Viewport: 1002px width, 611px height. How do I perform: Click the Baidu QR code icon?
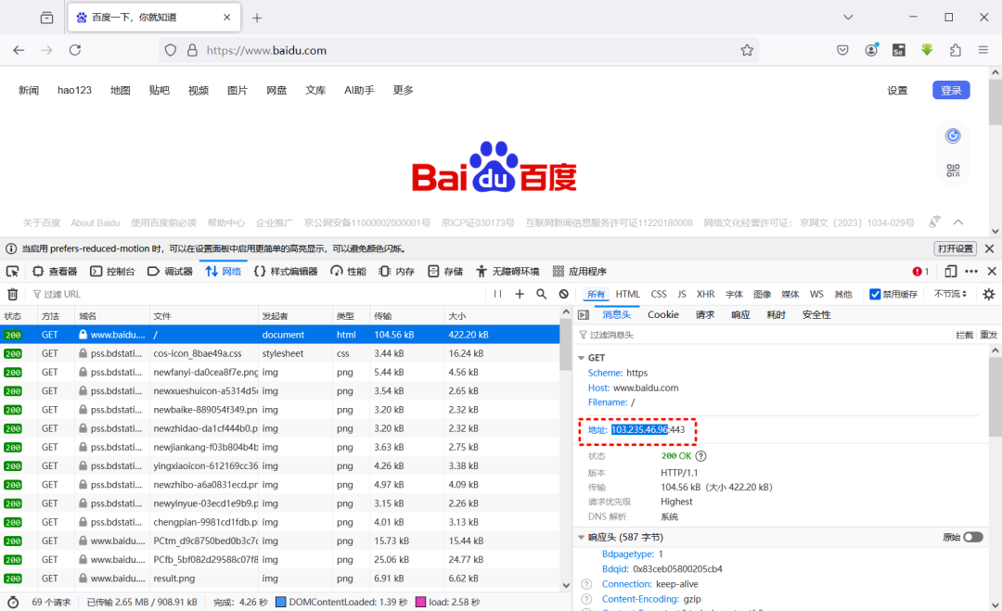pyautogui.click(x=953, y=171)
